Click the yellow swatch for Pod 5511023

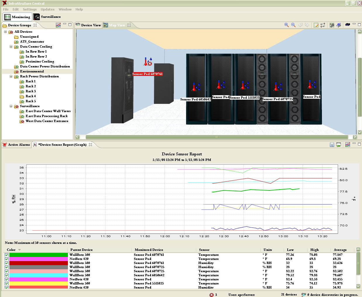click(x=39, y=284)
